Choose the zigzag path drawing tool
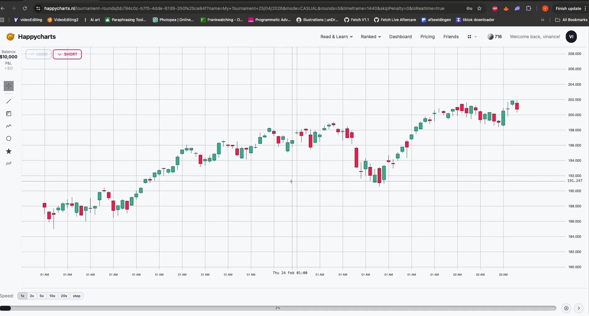This screenshot has width=589, height=316. click(x=9, y=126)
